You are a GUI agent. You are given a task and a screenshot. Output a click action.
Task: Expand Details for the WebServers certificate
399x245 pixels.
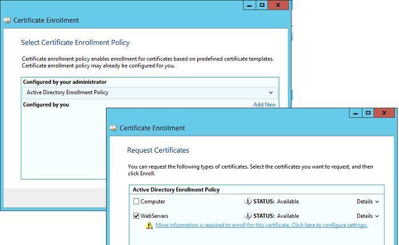[368, 216]
